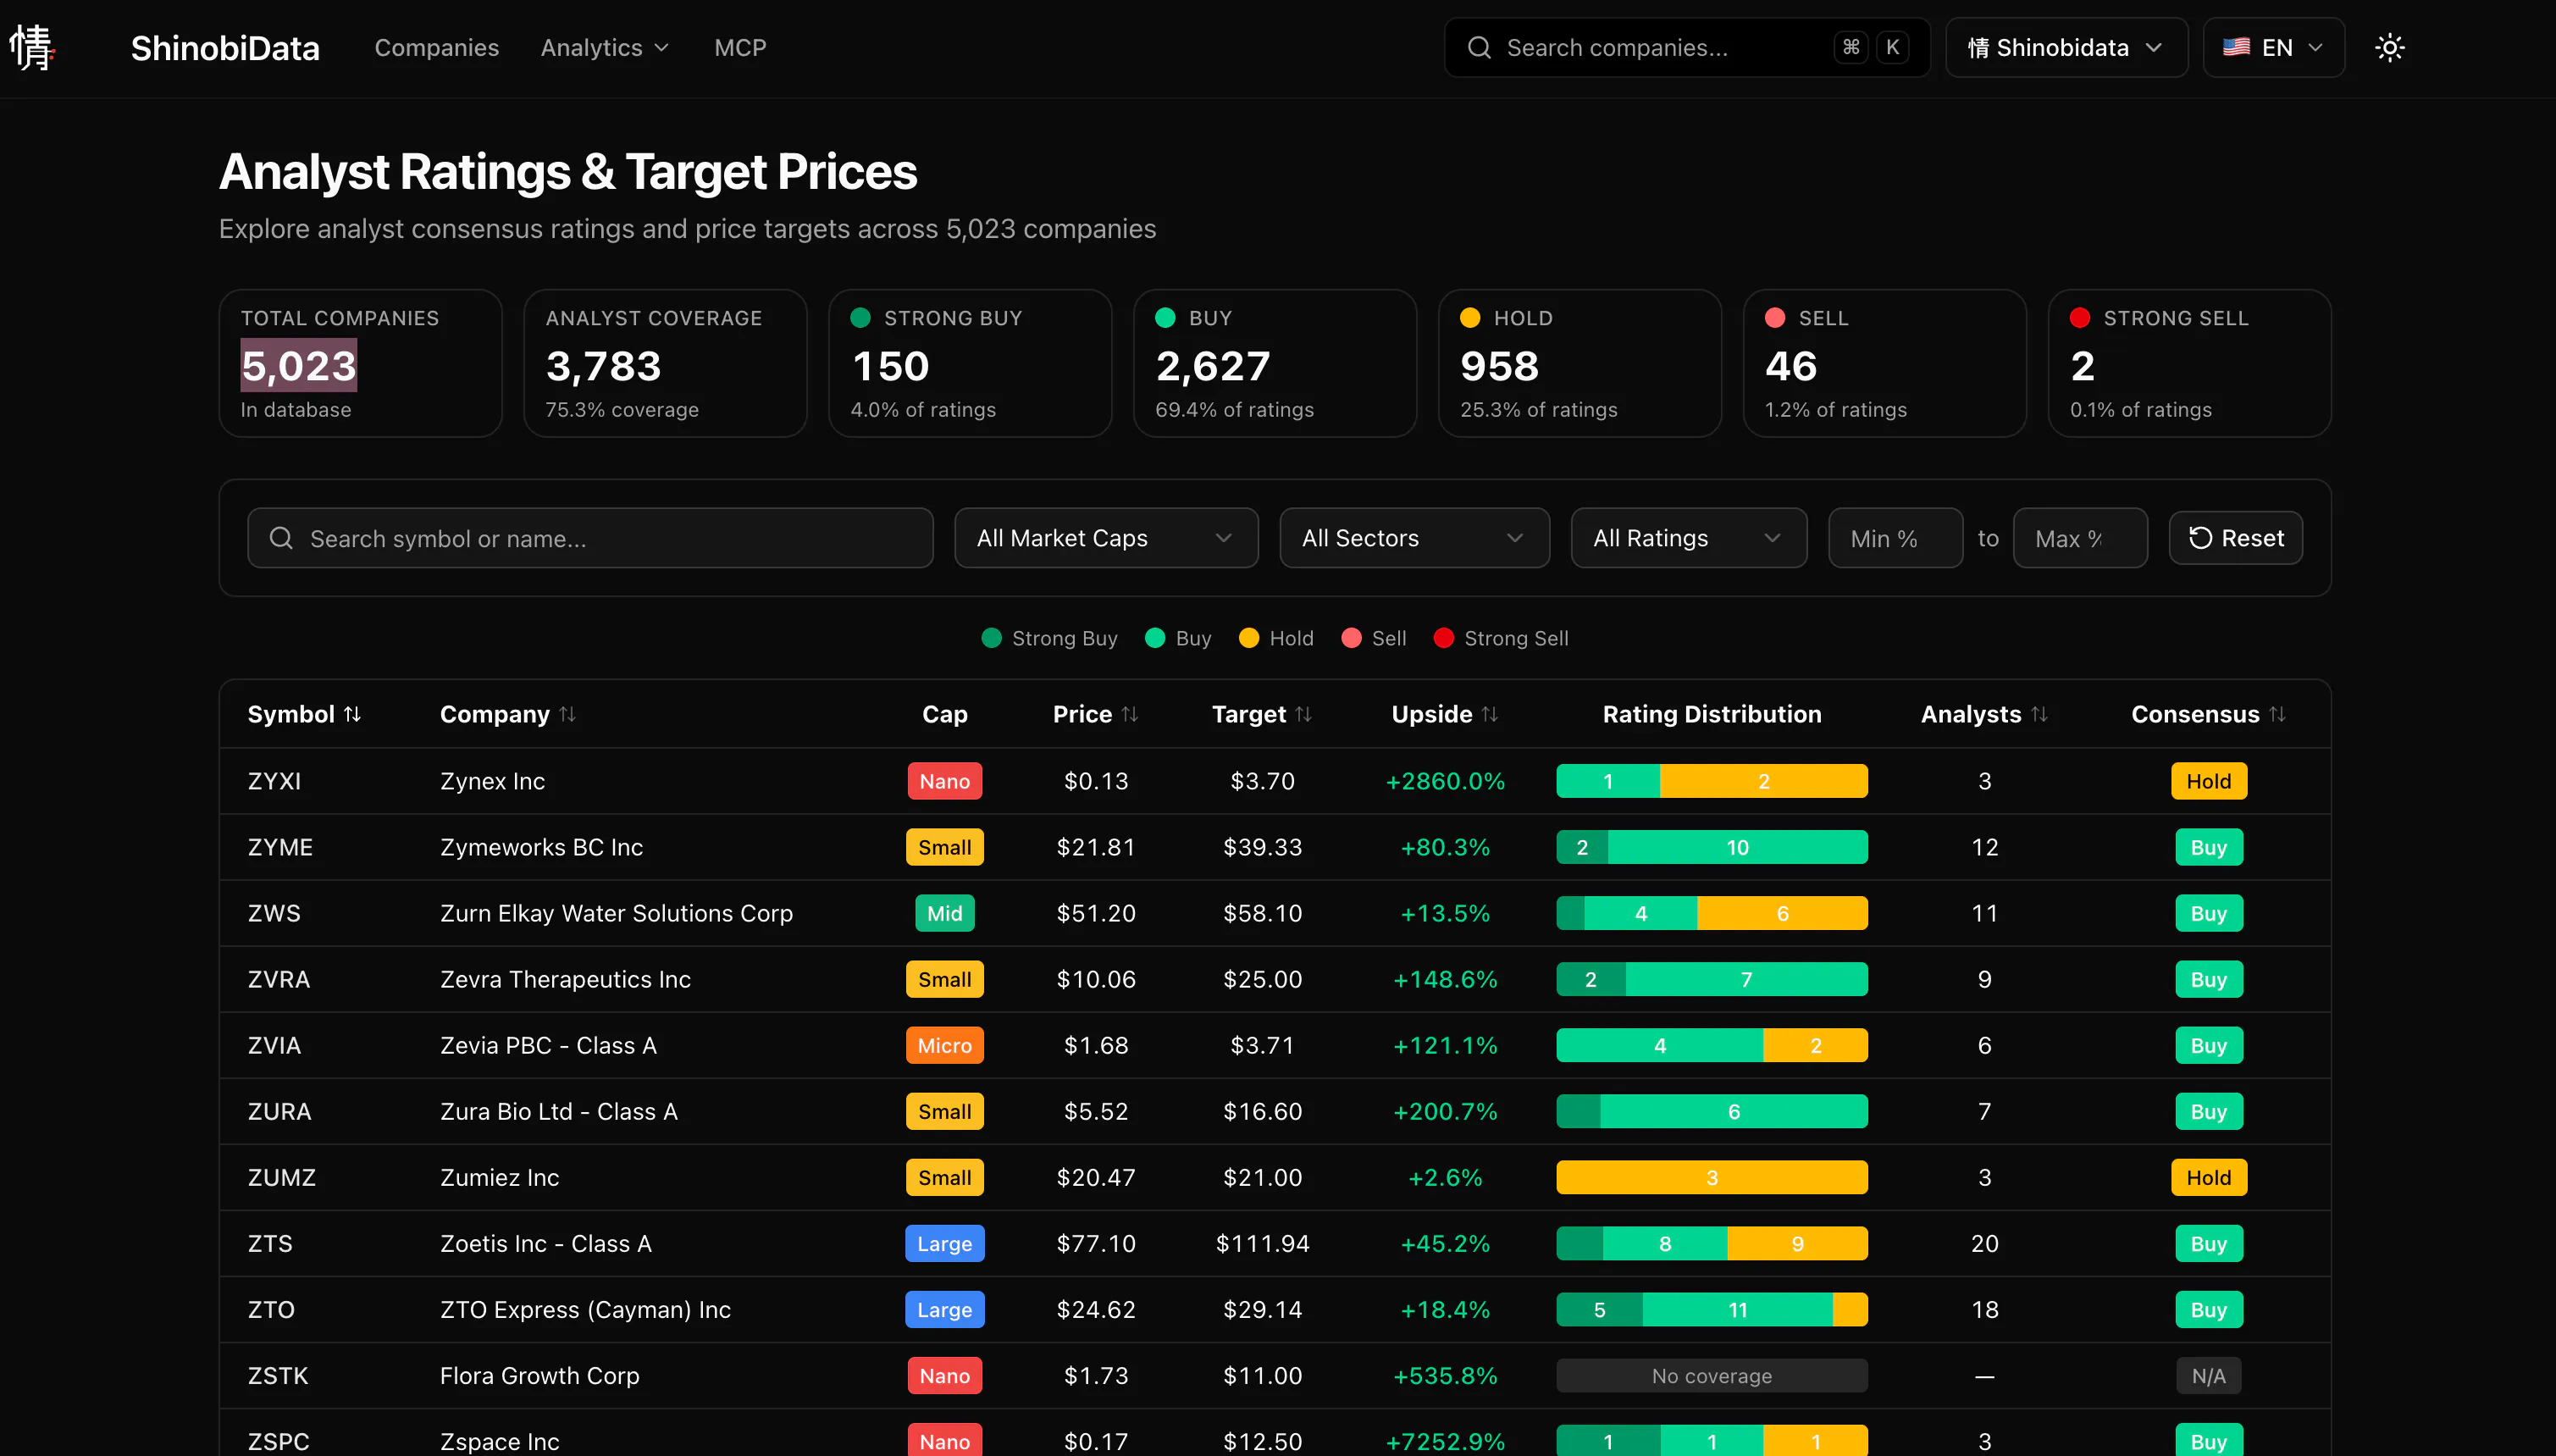Click the Min % input

tap(1895, 538)
